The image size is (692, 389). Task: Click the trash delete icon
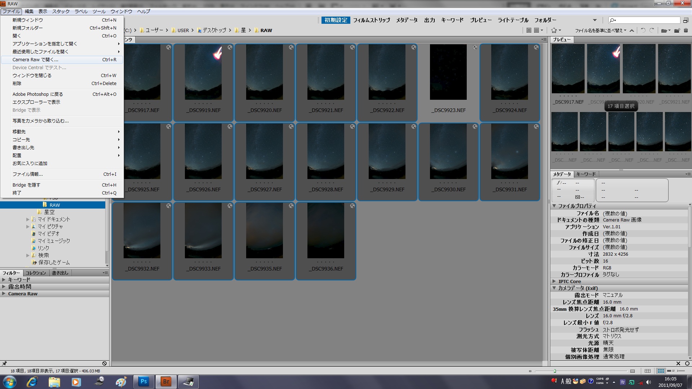[686, 31]
